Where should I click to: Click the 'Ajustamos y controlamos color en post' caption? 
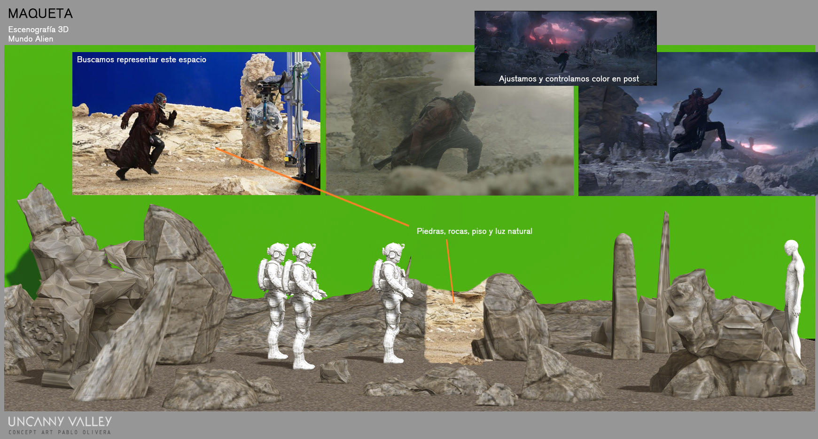point(569,79)
